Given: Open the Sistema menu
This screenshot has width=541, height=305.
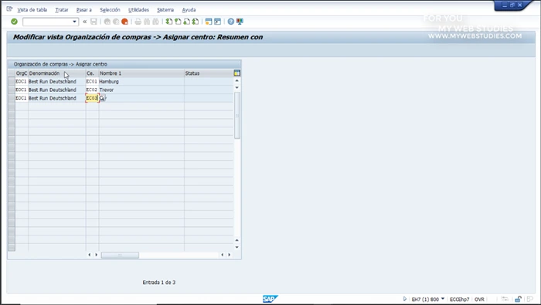Looking at the screenshot, I should click(165, 9).
